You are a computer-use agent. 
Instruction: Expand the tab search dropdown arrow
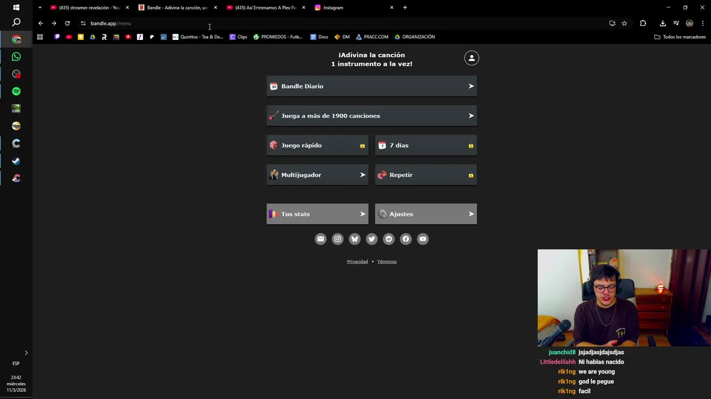click(x=39, y=8)
